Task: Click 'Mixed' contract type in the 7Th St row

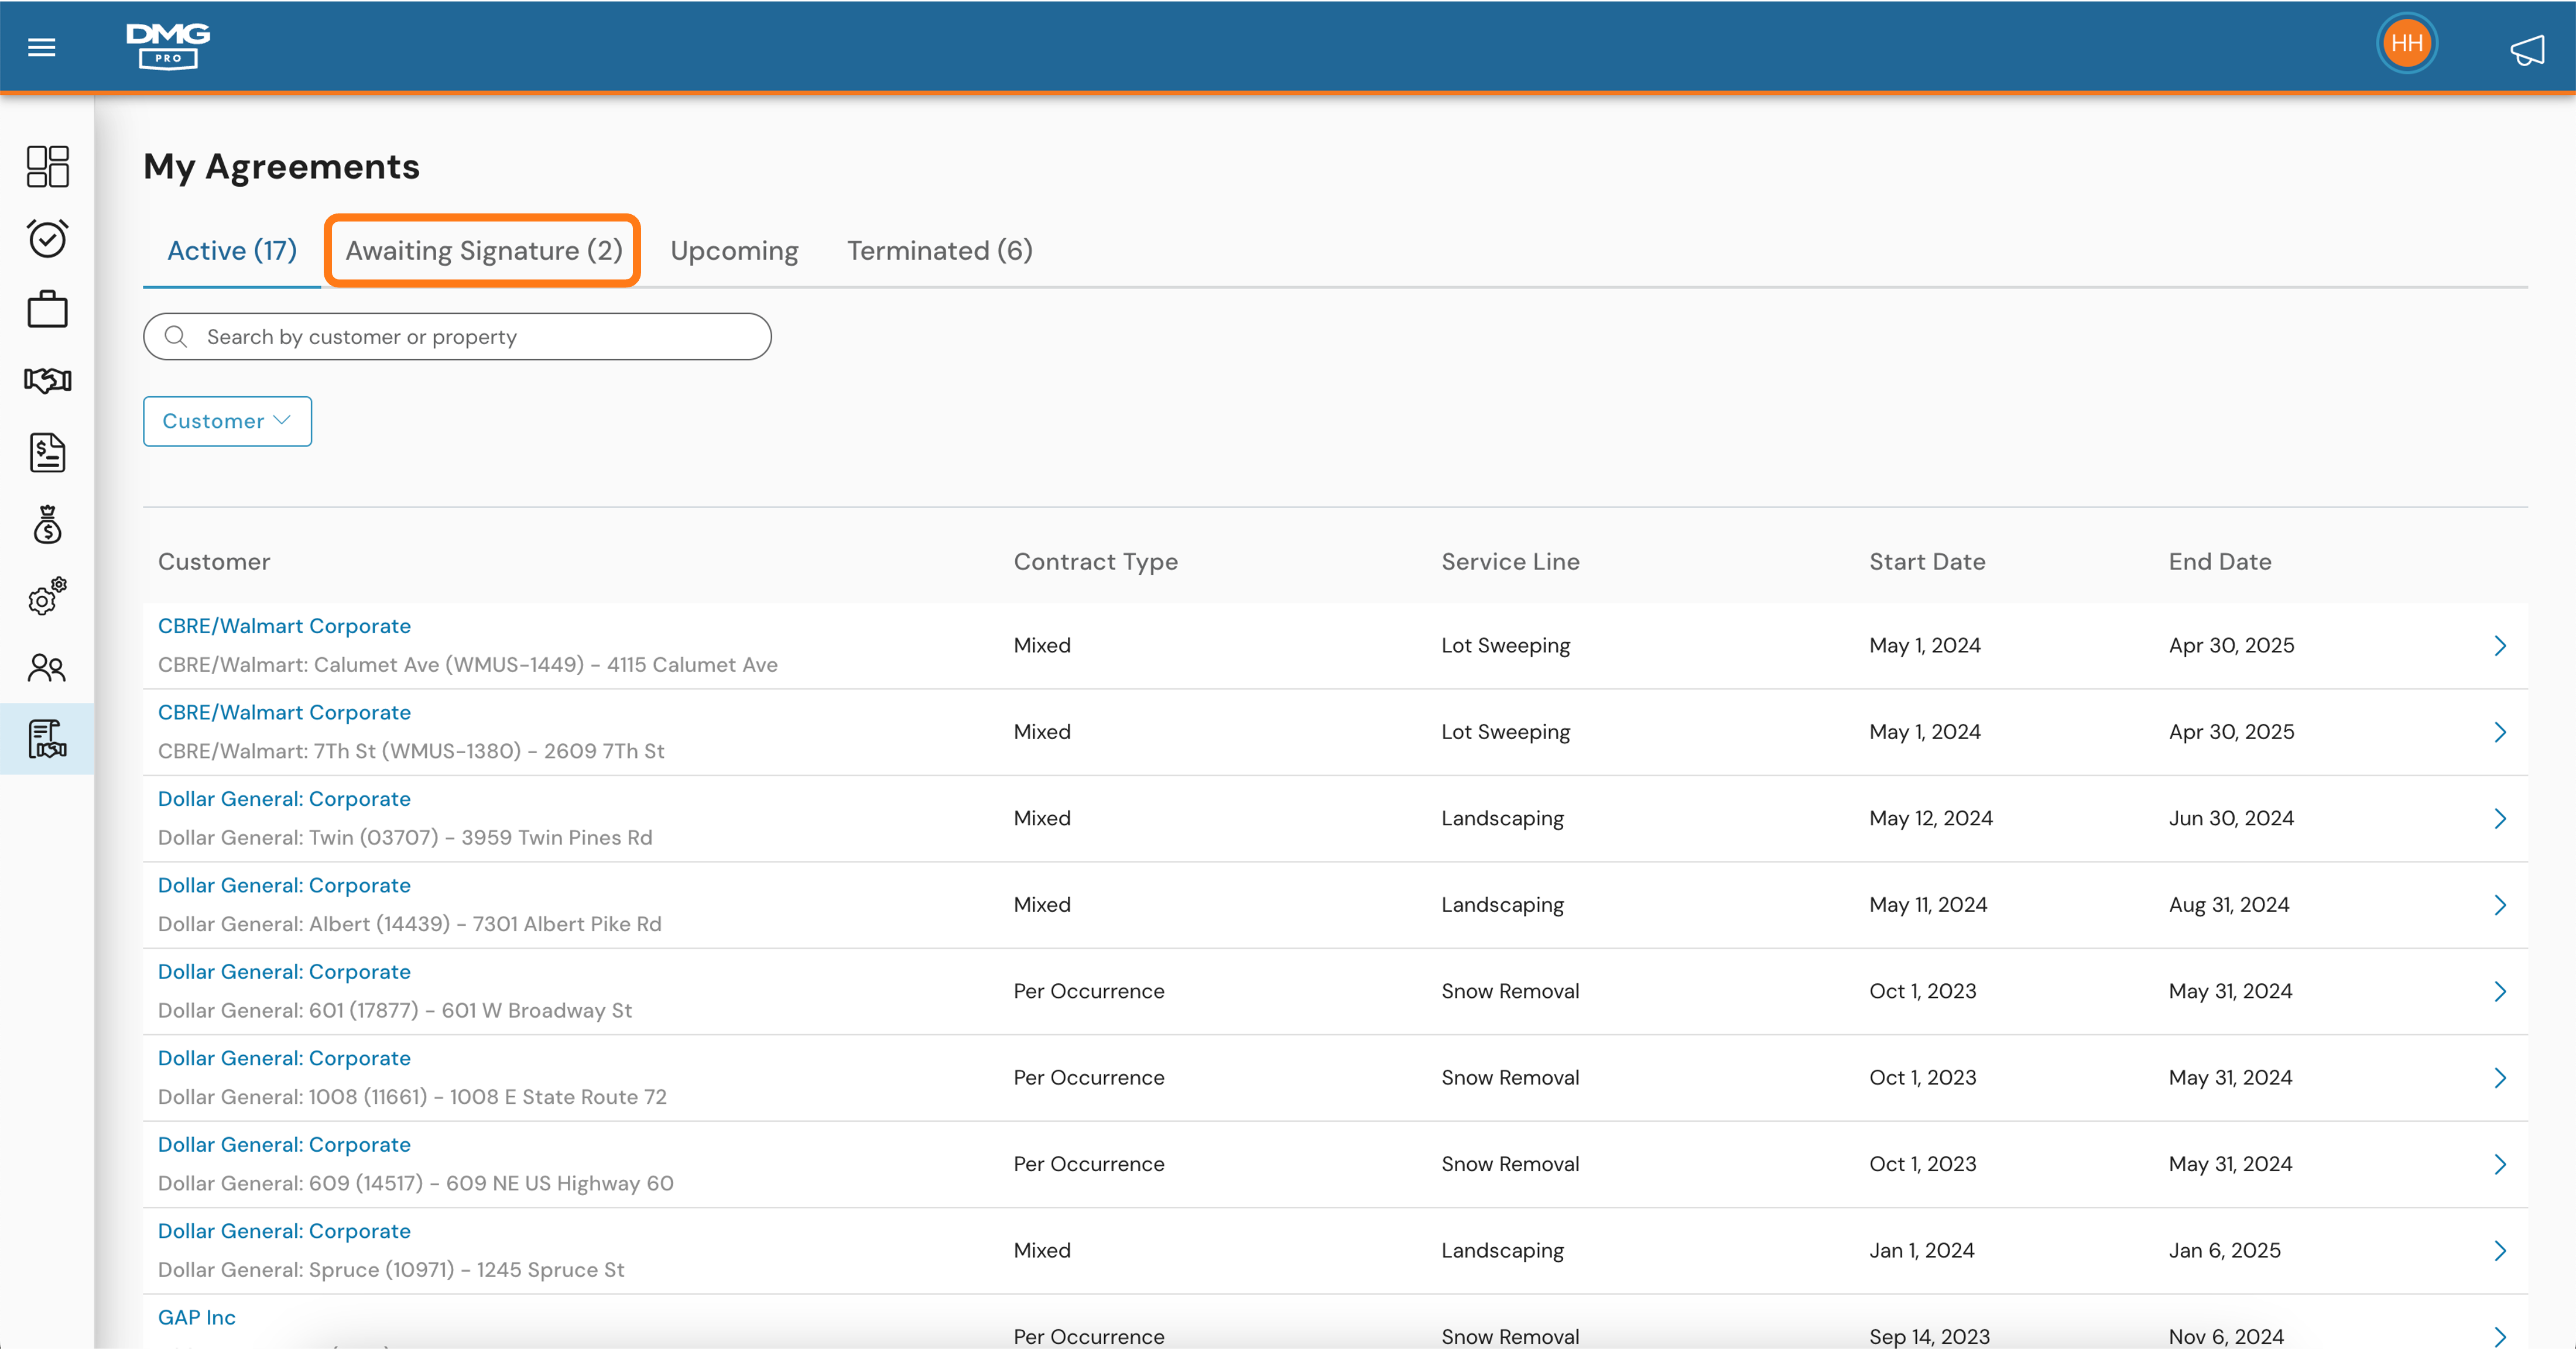Action: (1042, 732)
